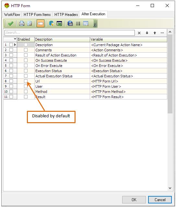The height and width of the screenshot is (207, 176).
Task: Click the vertical scrollbar up arrow
Action: tap(170, 32)
